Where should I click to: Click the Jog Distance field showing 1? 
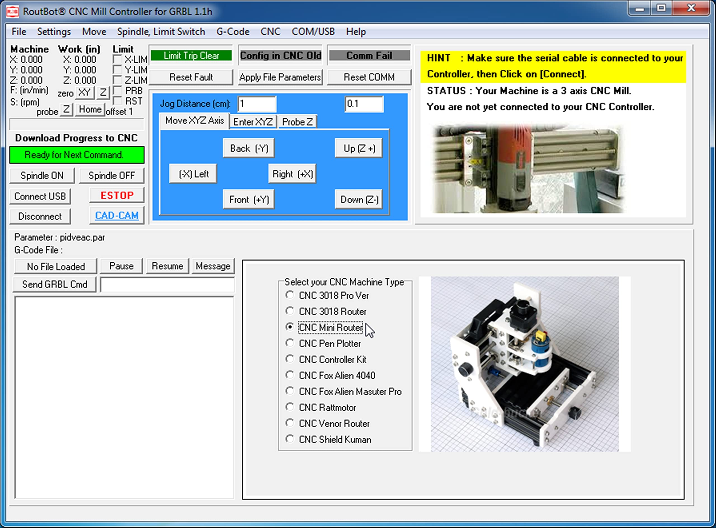coord(257,104)
